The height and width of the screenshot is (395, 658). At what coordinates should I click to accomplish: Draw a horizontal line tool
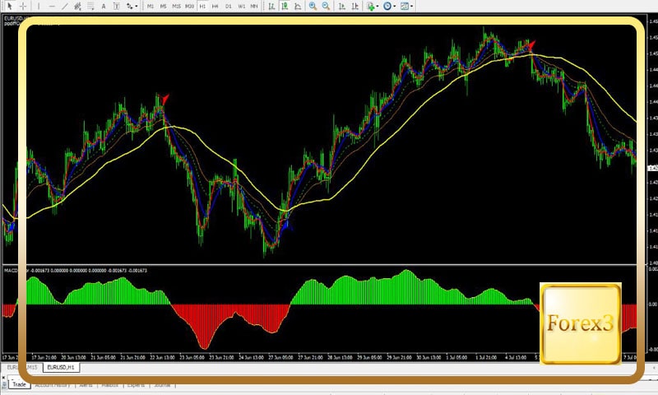(51, 6)
